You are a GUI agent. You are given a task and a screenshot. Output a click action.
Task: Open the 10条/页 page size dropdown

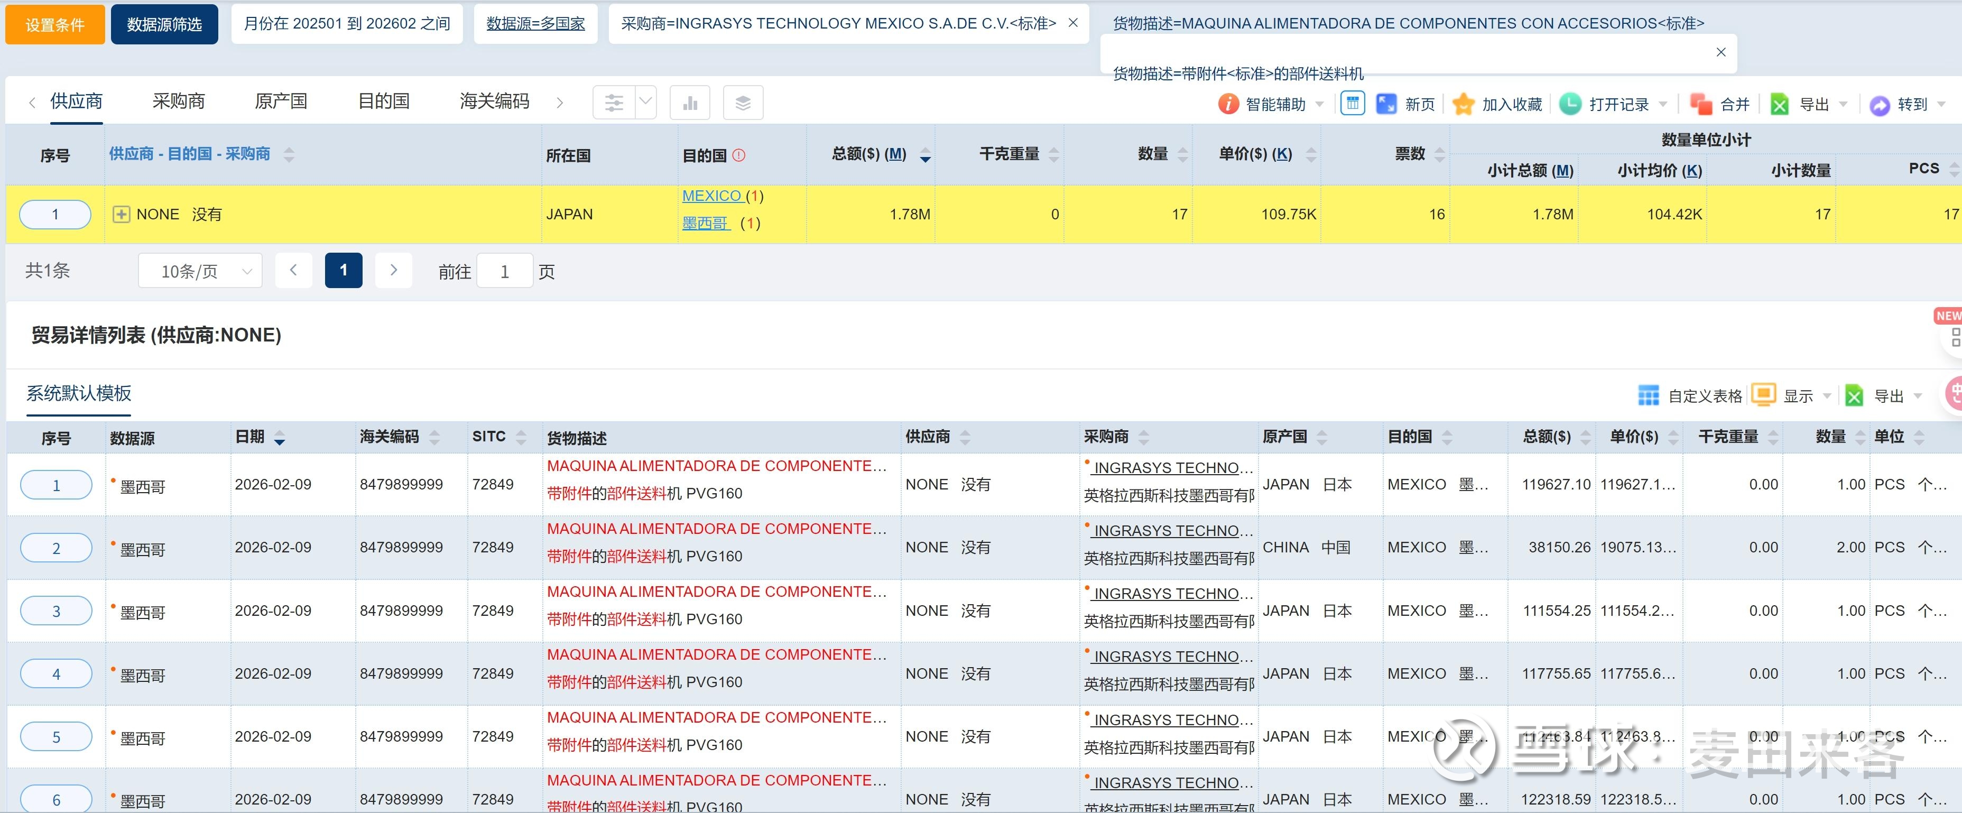(x=200, y=271)
